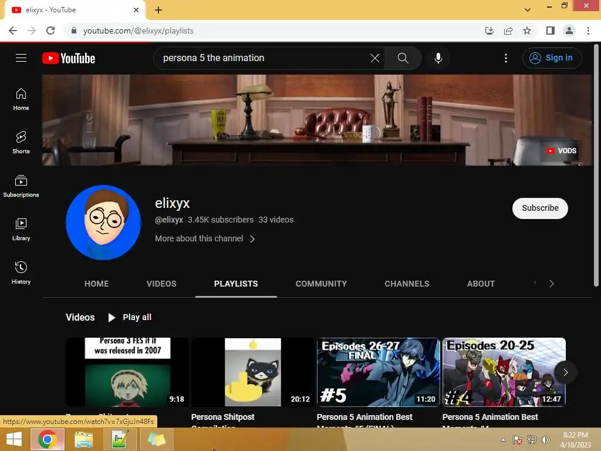Click the YouTube logo
Viewport: 601px width, 451px height.
(x=69, y=58)
